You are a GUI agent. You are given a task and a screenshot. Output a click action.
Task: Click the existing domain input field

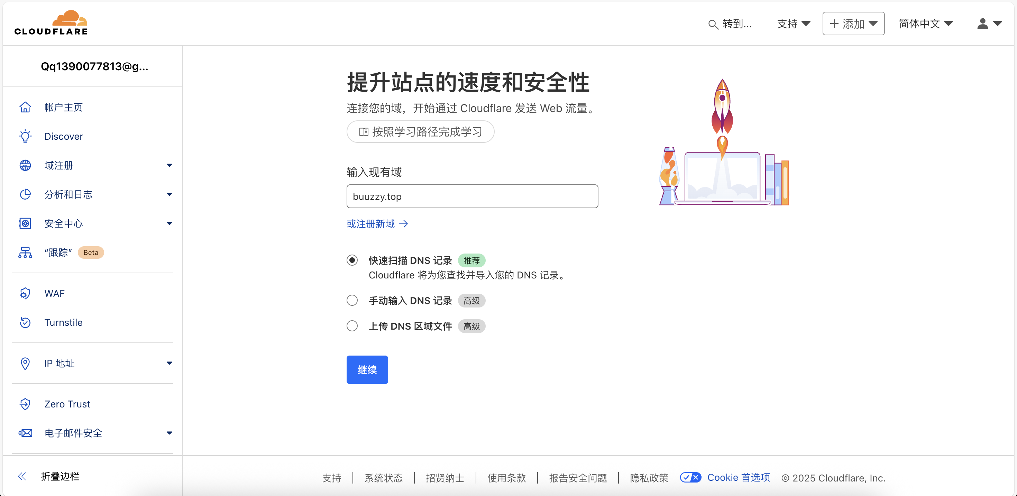(472, 196)
